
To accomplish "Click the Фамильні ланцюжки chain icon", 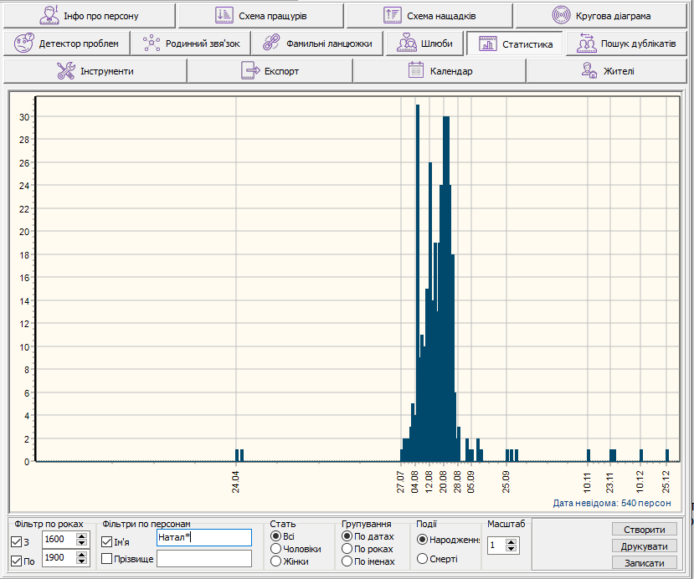I will tap(270, 44).
